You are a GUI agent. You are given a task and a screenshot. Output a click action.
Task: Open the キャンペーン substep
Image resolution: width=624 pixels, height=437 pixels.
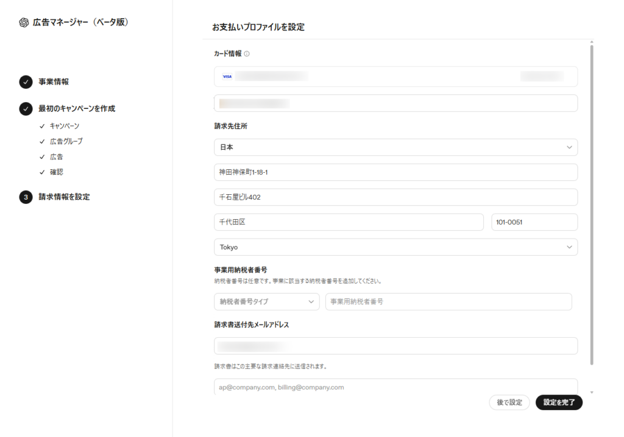click(x=64, y=126)
